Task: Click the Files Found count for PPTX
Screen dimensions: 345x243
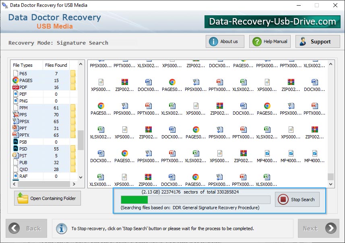Action: pyautogui.click(x=56, y=135)
